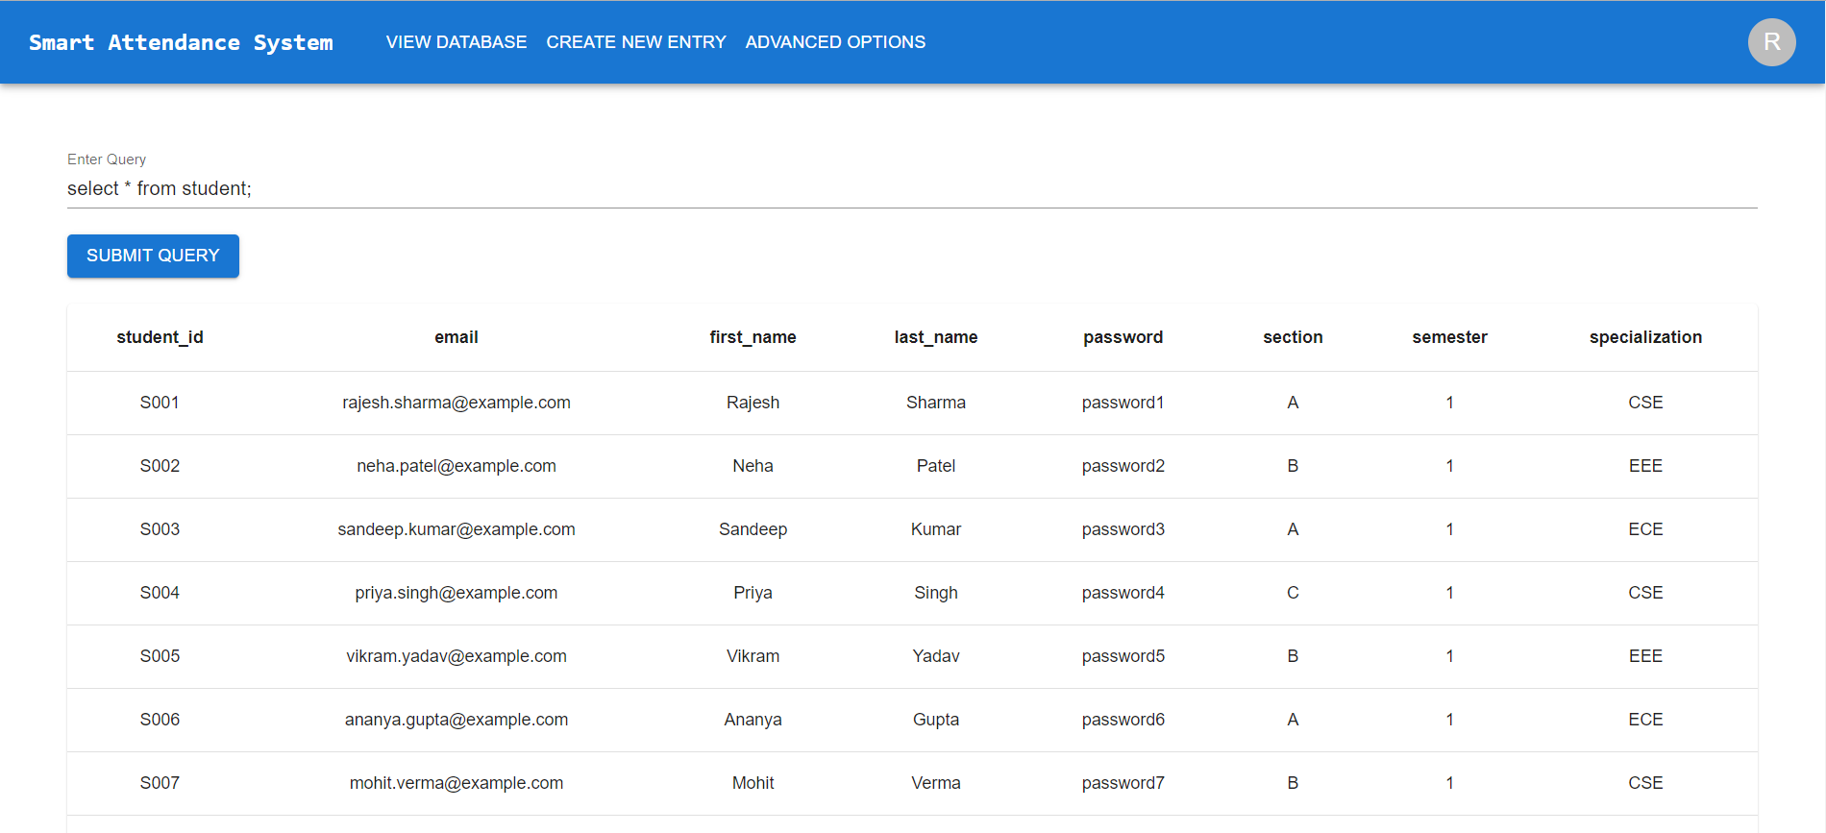The image size is (1826, 833).
Task: Select first name Mohit
Action: [753, 783]
